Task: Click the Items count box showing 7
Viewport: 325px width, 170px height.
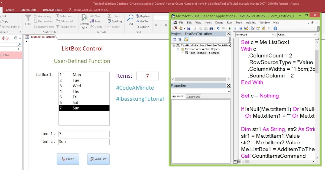Action: (147, 76)
